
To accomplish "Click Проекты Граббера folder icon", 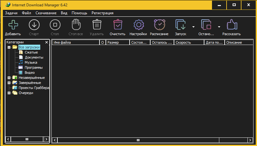I will (x=15, y=88).
